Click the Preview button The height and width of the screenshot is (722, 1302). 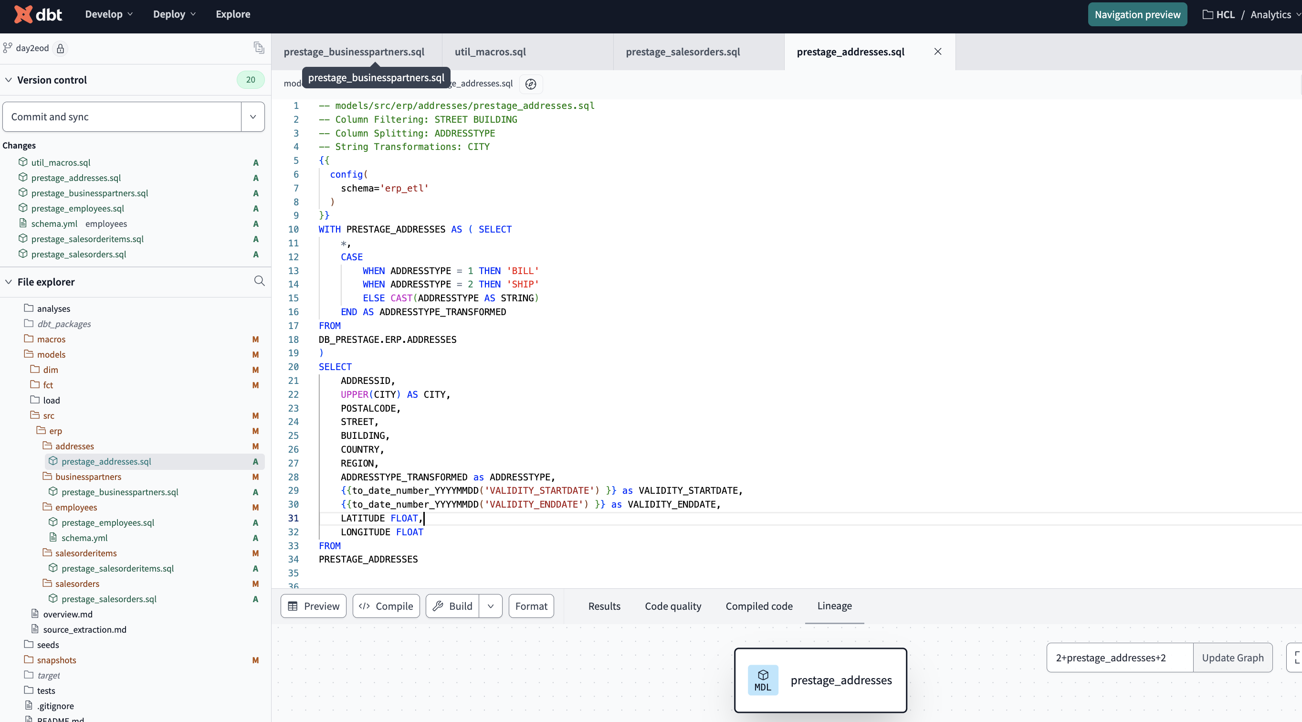(x=314, y=605)
